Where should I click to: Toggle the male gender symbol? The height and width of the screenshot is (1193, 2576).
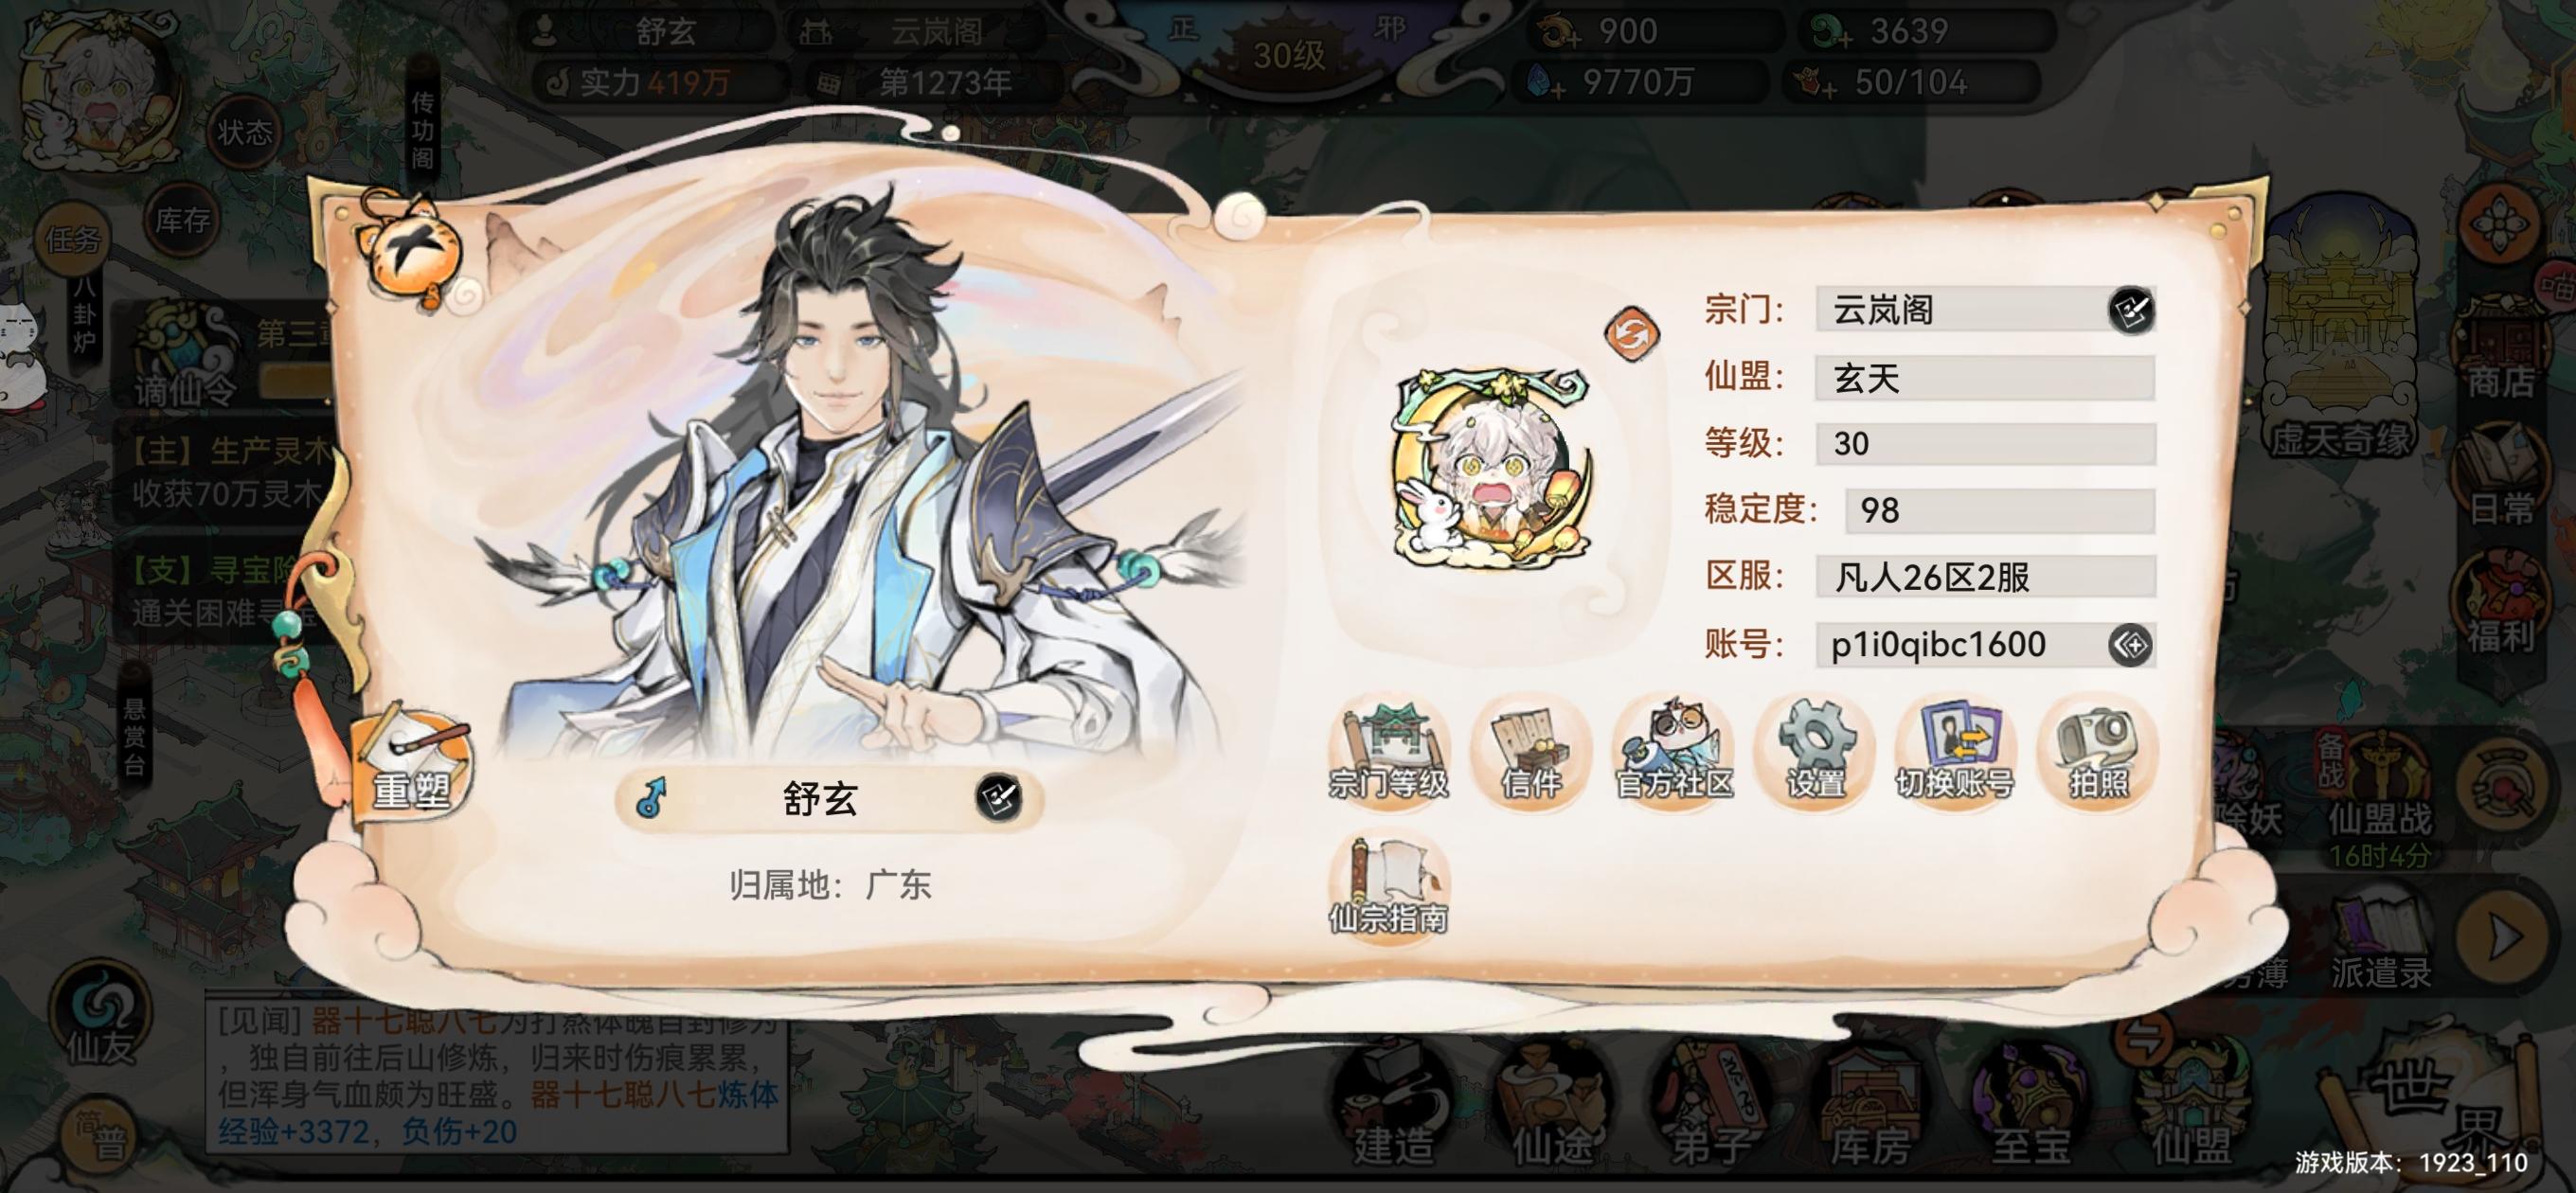[653, 798]
